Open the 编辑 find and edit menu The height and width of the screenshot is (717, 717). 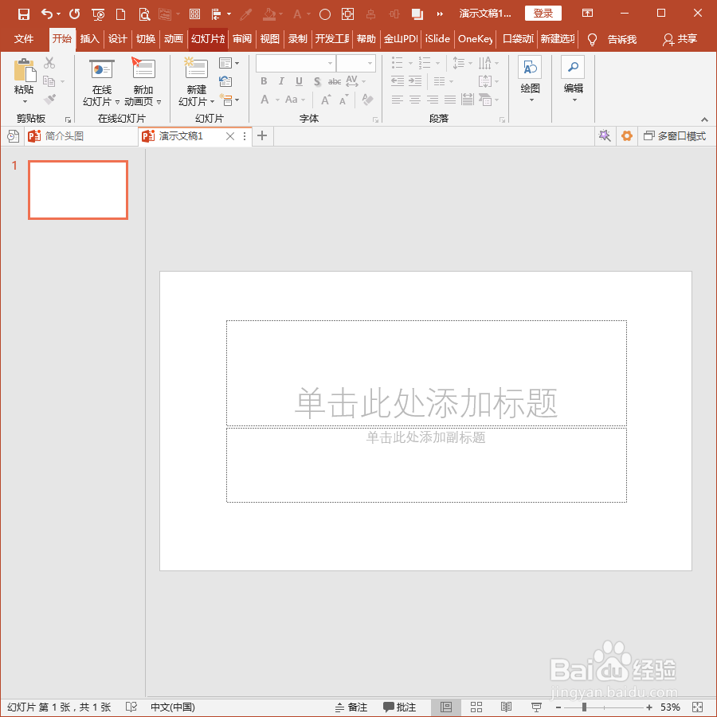click(573, 78)
